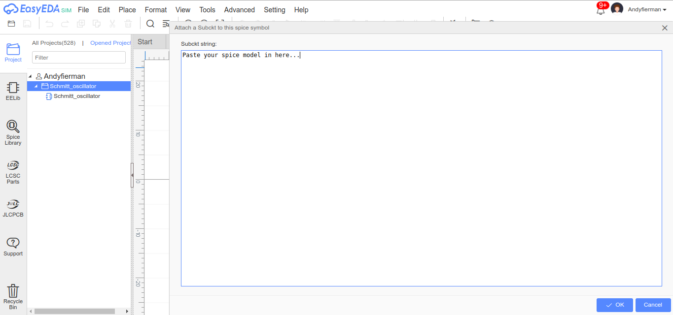Image resolution: width=673 pixels, height=315 pixels.
Task: Open the Help menu
Action: (x=301, y=10)
